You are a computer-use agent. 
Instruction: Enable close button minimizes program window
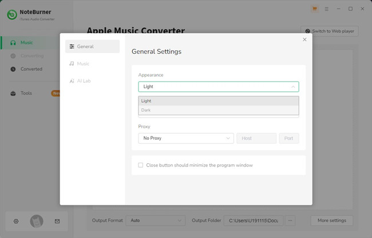coord(141,165)
